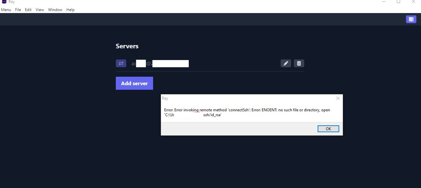Connect to the saved server using the arrows icon

point(121,63)
